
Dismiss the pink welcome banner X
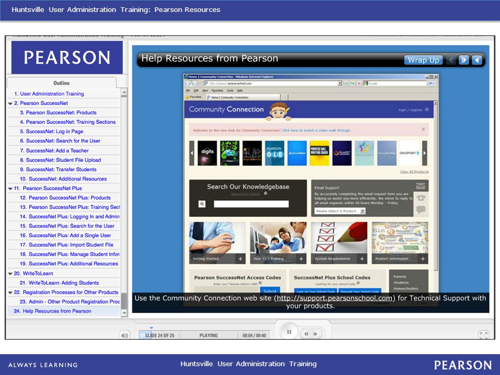pos(423,130)
